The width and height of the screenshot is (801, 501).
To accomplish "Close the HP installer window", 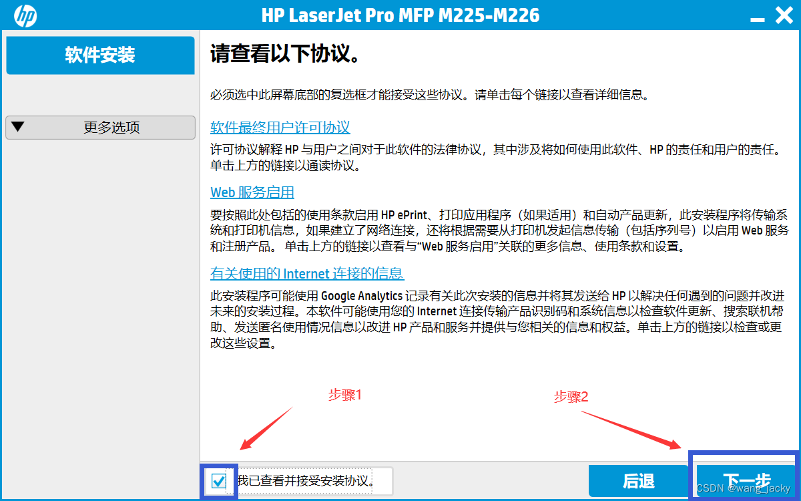I will point(784,15).
